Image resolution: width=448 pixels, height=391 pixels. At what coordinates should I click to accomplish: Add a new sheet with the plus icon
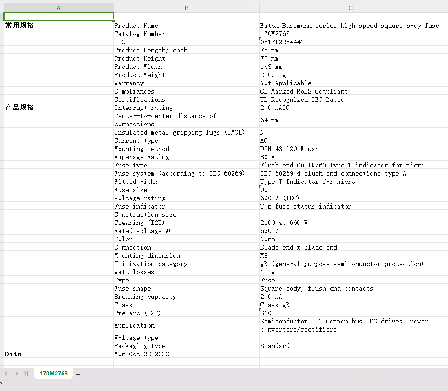click(x=78, y=374)
